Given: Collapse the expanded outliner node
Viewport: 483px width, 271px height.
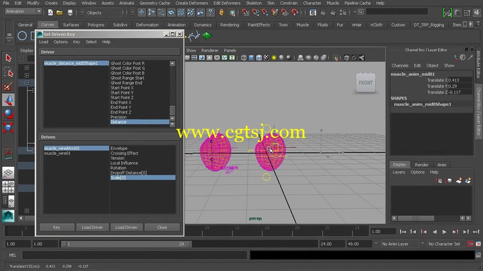Looking at the screenshot, I should coord(27,83).
